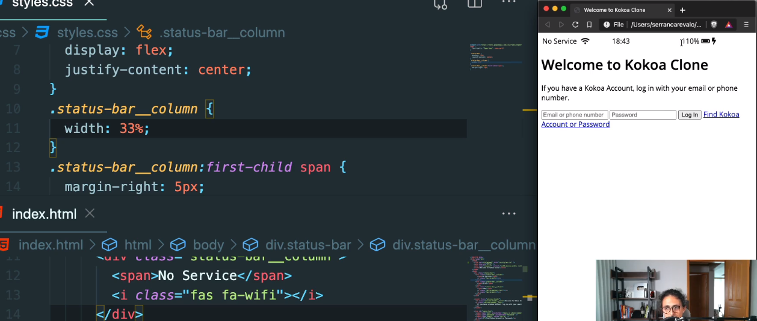Switch to the index.html tab
The image size is (757, 321).
[45, 213]
